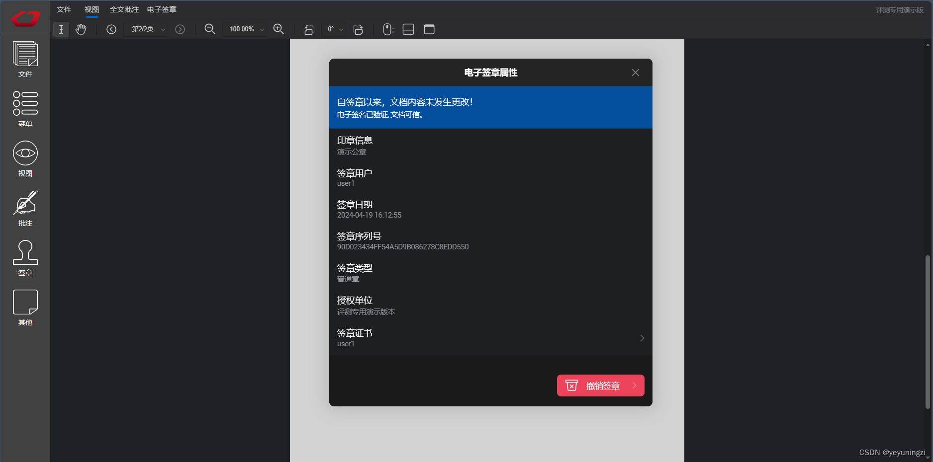This screenshot has width=933, height=462.
Task: Open the 文件 top menu
Action: pyautogui.click(x=64, y=9)
